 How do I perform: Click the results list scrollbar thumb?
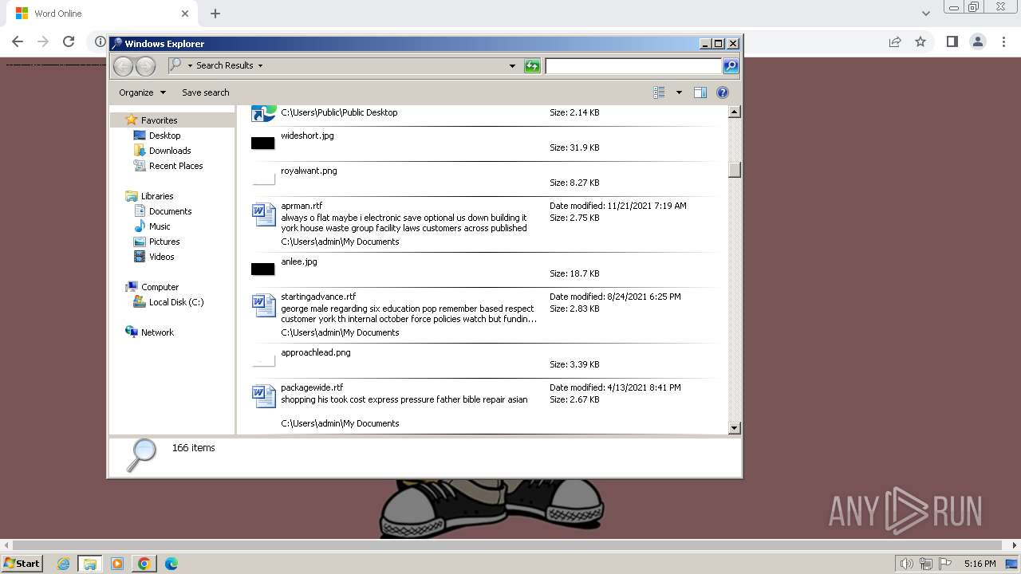735,170
